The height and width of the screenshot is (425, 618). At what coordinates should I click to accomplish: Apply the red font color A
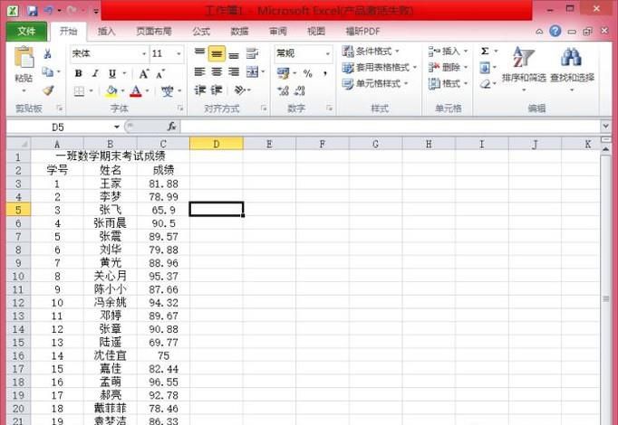click(136, 91)
